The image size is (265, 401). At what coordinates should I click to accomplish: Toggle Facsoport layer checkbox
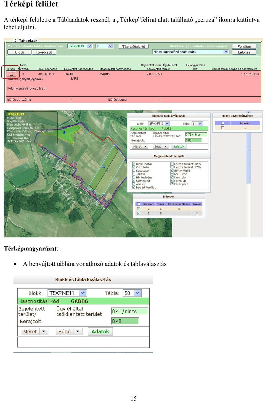(172, 184)
